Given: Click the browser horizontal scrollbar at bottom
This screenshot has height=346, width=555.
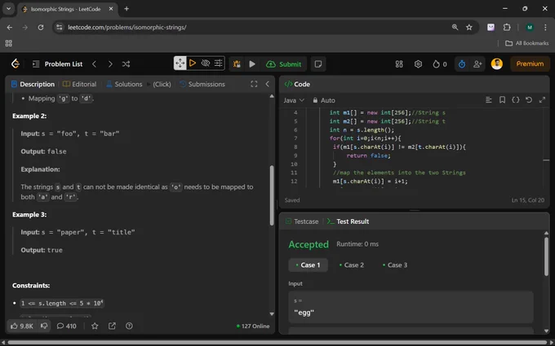Looking at the screenshot, I should [x=277, y=343].
